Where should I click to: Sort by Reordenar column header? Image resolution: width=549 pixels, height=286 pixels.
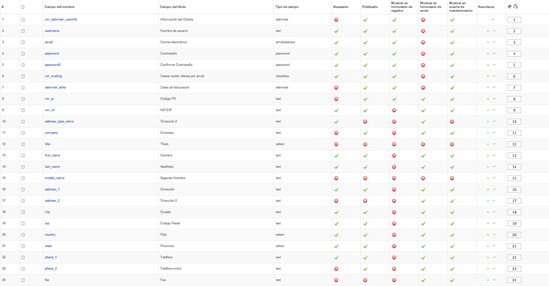coord(486,7)
